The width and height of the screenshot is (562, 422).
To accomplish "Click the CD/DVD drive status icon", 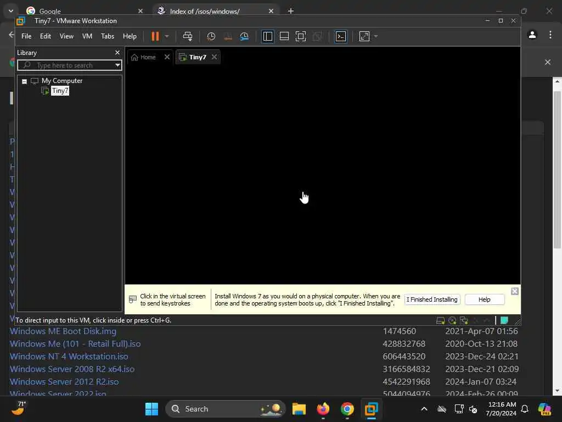I will [x=452, y=320].
